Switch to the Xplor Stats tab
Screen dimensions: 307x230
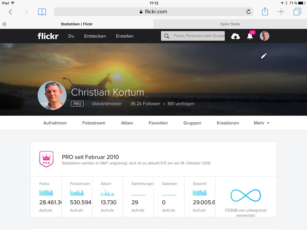pos(230,24)
